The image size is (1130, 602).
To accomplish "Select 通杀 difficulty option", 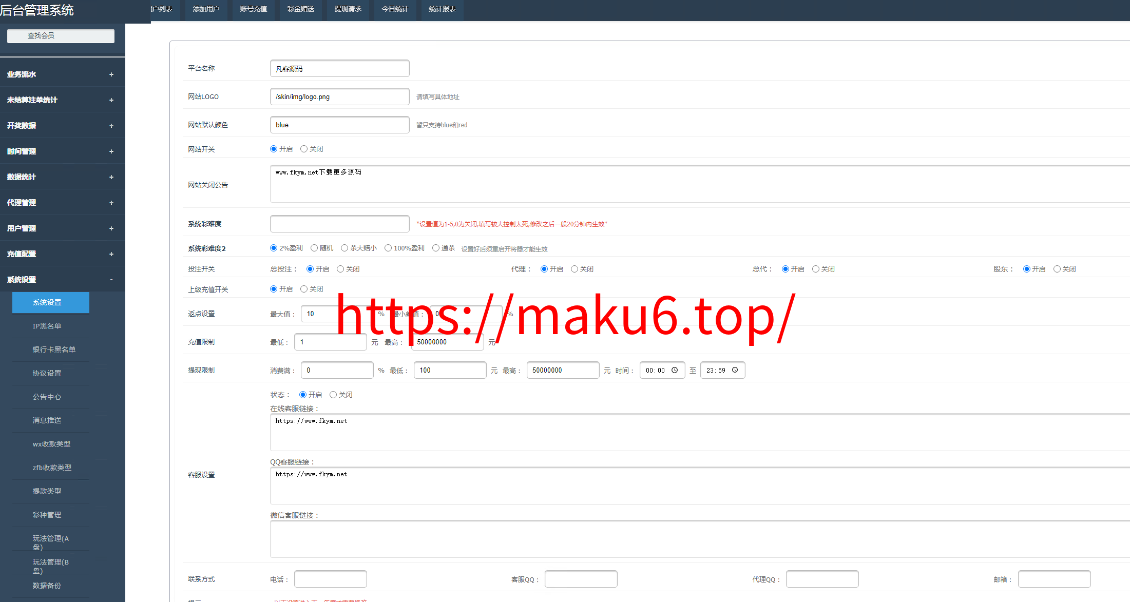I will click(x=436, y=248).
